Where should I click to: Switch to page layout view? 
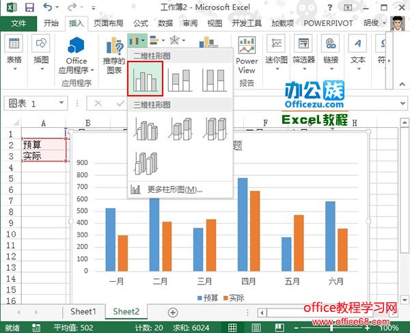coord(256,328)
